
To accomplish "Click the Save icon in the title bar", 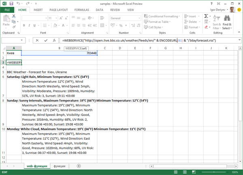I will click(x=11, y=4).
